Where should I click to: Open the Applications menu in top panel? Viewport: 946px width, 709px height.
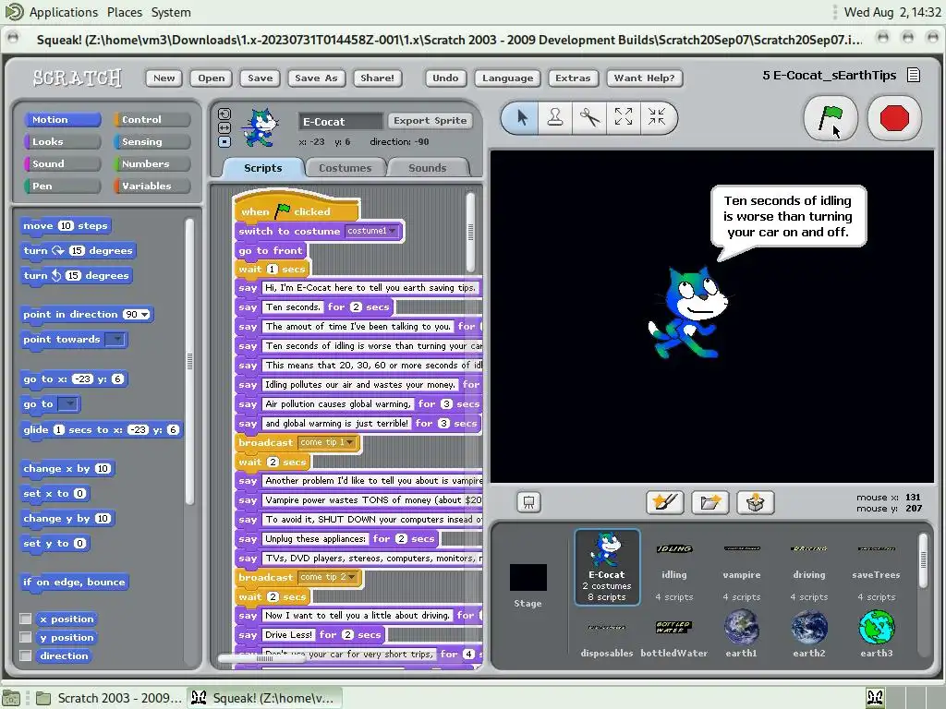point(64,12)
